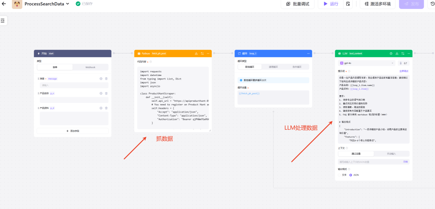Viewport: 435px width, 209px height.
Task: Delete the p_n field
Action: 106,93
